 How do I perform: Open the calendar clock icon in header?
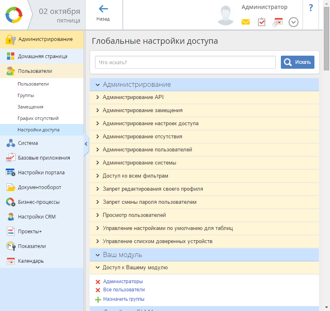278,22
